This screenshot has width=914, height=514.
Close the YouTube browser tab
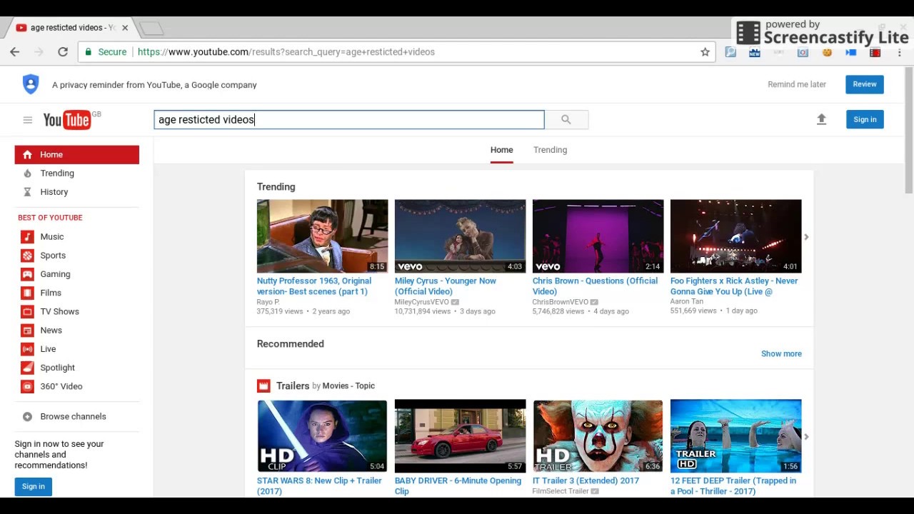(125, 28)
